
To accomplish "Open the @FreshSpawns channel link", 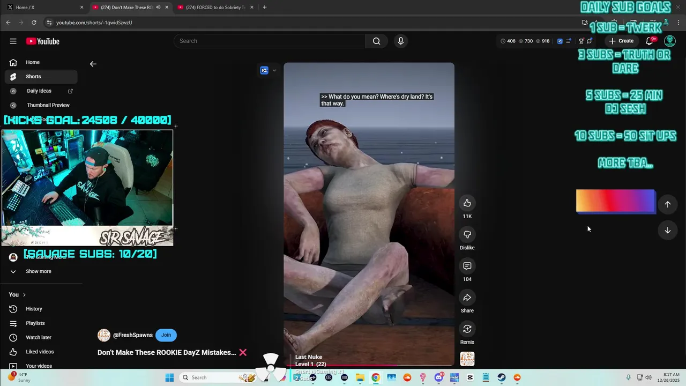I will tap(133, 335).
